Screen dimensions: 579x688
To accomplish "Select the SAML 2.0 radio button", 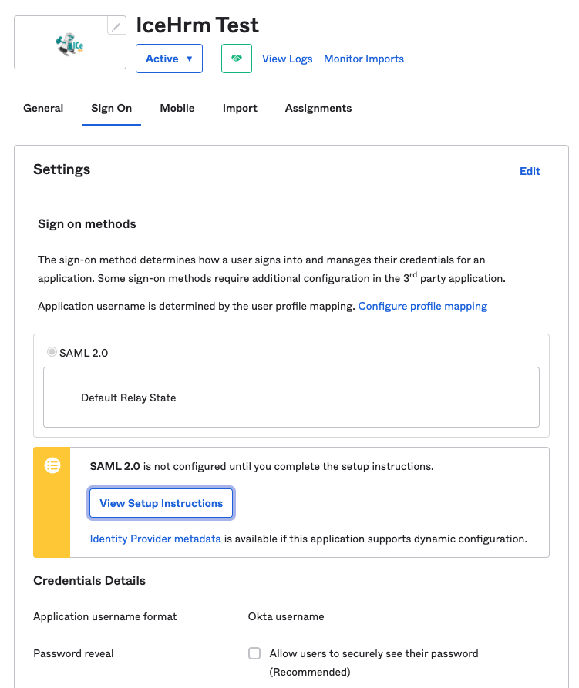I will pyautogui.click(x=52, y=352).
